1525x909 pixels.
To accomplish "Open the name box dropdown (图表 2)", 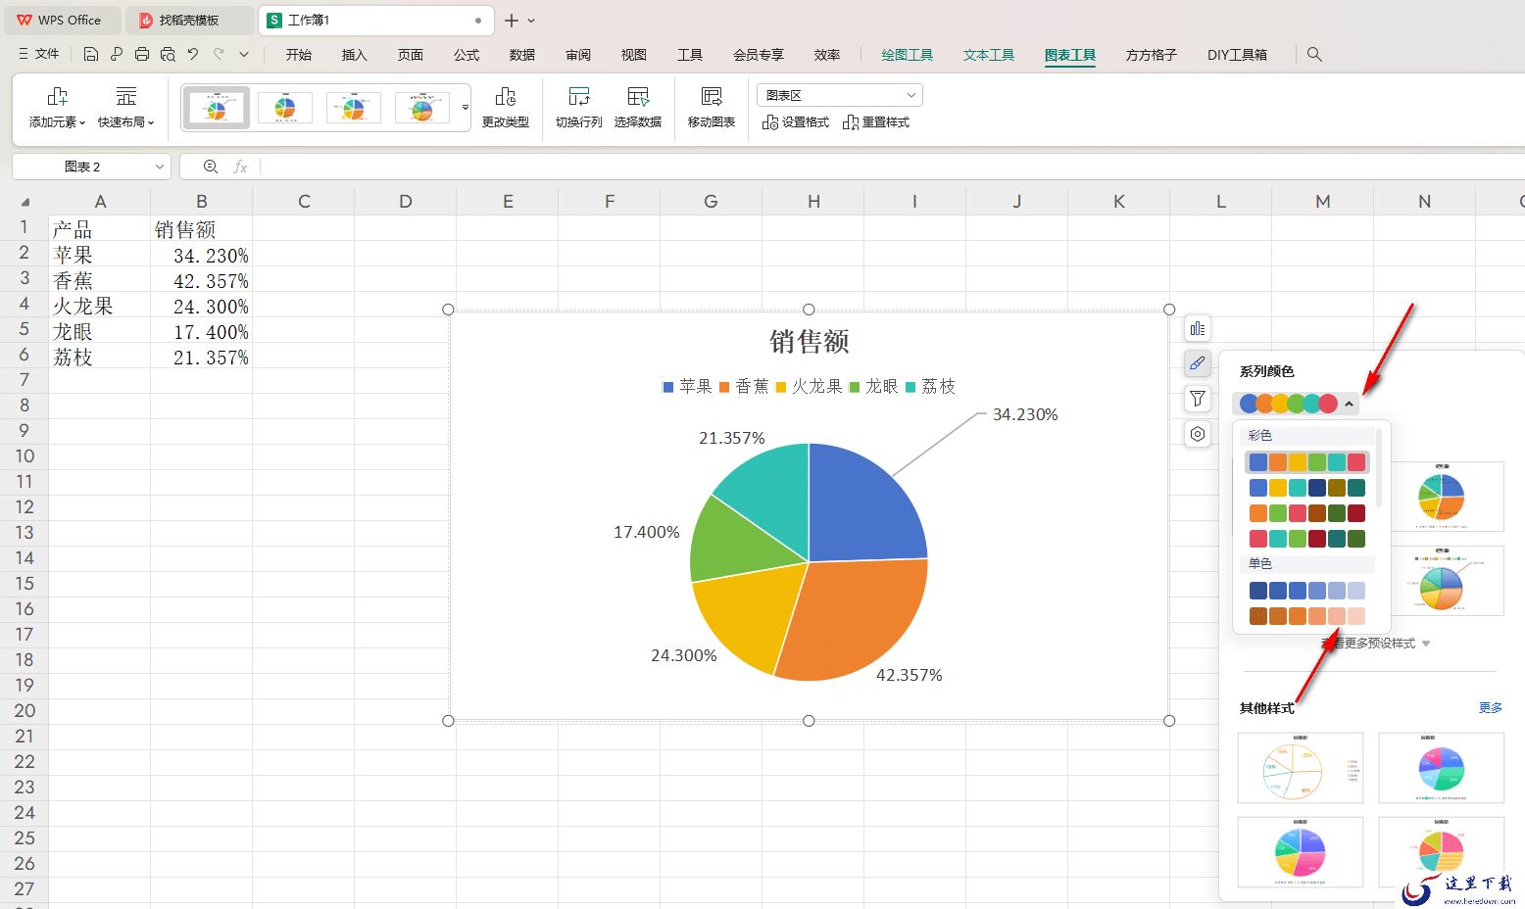I will click(160, 167).
